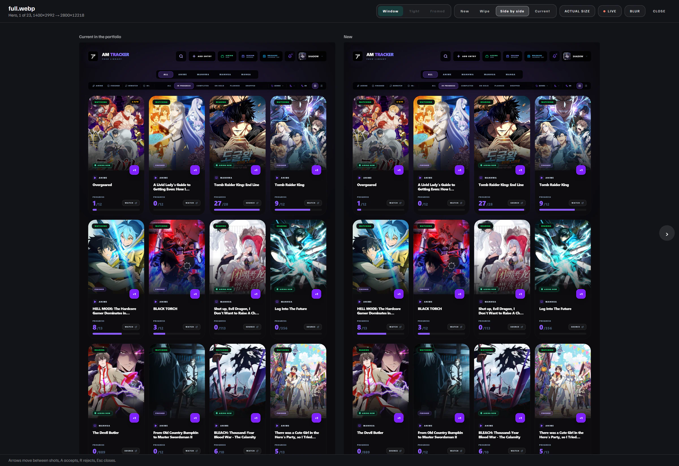
Task: Click Tomb Raider King's progress bar in the Current panel
Action: point(298,210)
